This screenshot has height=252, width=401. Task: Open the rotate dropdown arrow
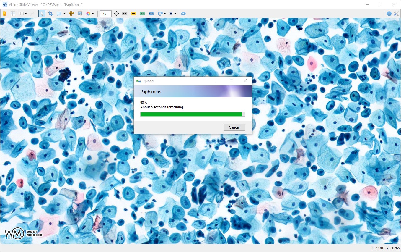click(165, 14)
